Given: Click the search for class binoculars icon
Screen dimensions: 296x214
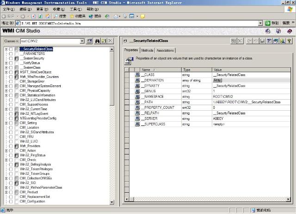Looking at the screenshot, I should pyautogui.click(x=97, y=41).
